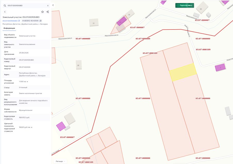The image size is (233, 164).
Task: Click the label Площадь уточненная
Action: pos(9,82)
